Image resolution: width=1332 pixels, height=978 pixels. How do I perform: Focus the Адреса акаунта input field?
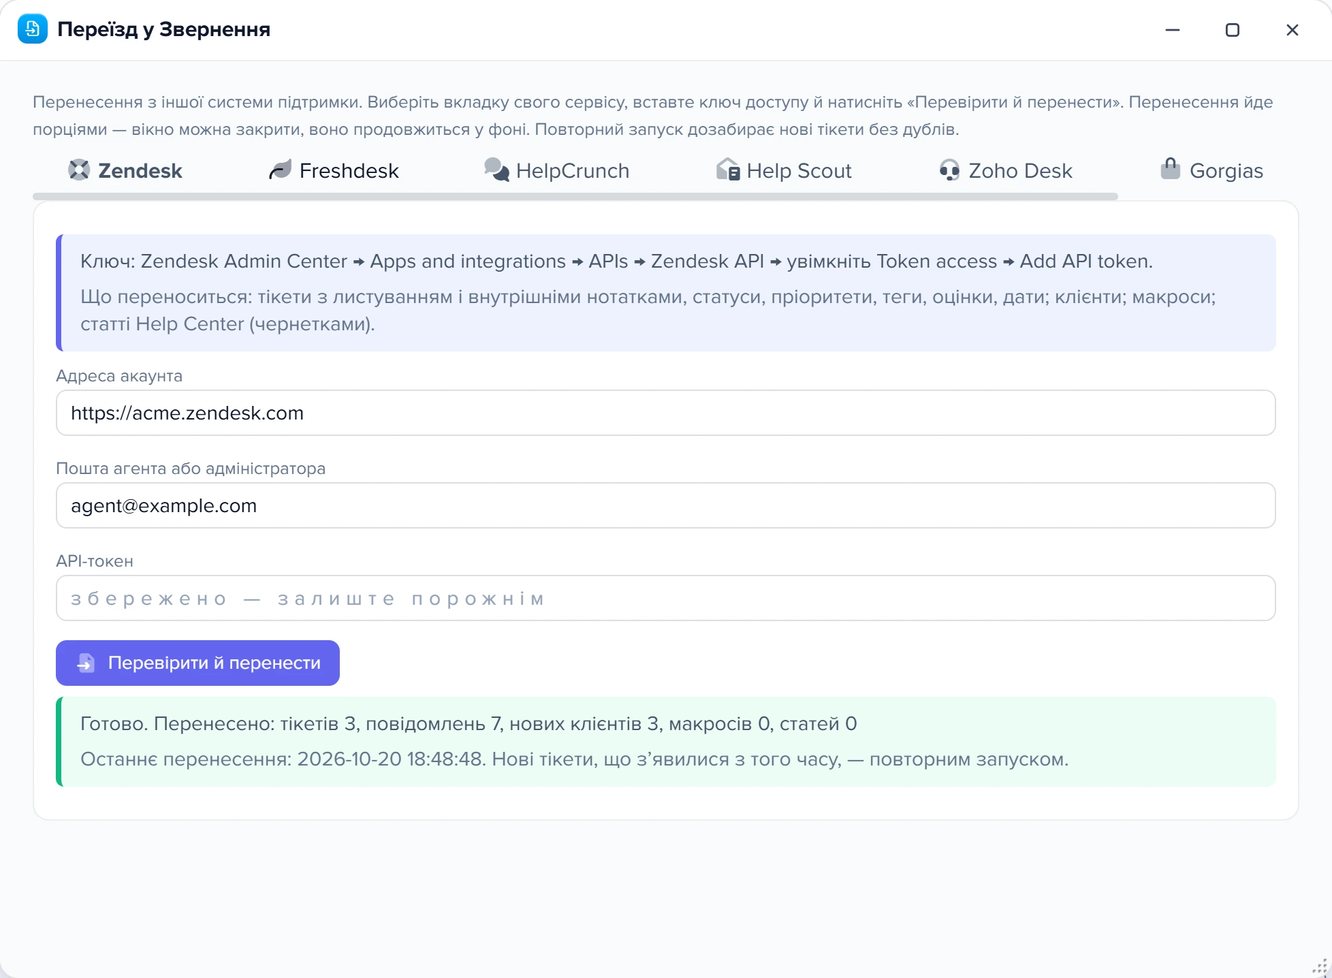pyautogui.click(x=665, y=413)
